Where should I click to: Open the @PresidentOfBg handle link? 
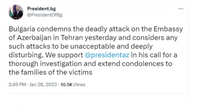coord(45,15)
